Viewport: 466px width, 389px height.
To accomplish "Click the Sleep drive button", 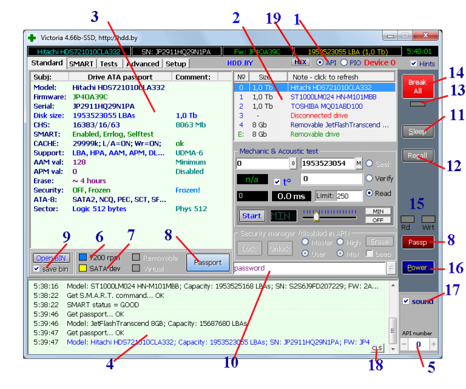I will tap(416, 130).
